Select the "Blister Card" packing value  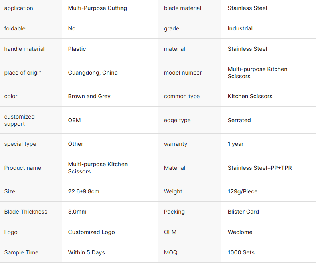point(243,212)
